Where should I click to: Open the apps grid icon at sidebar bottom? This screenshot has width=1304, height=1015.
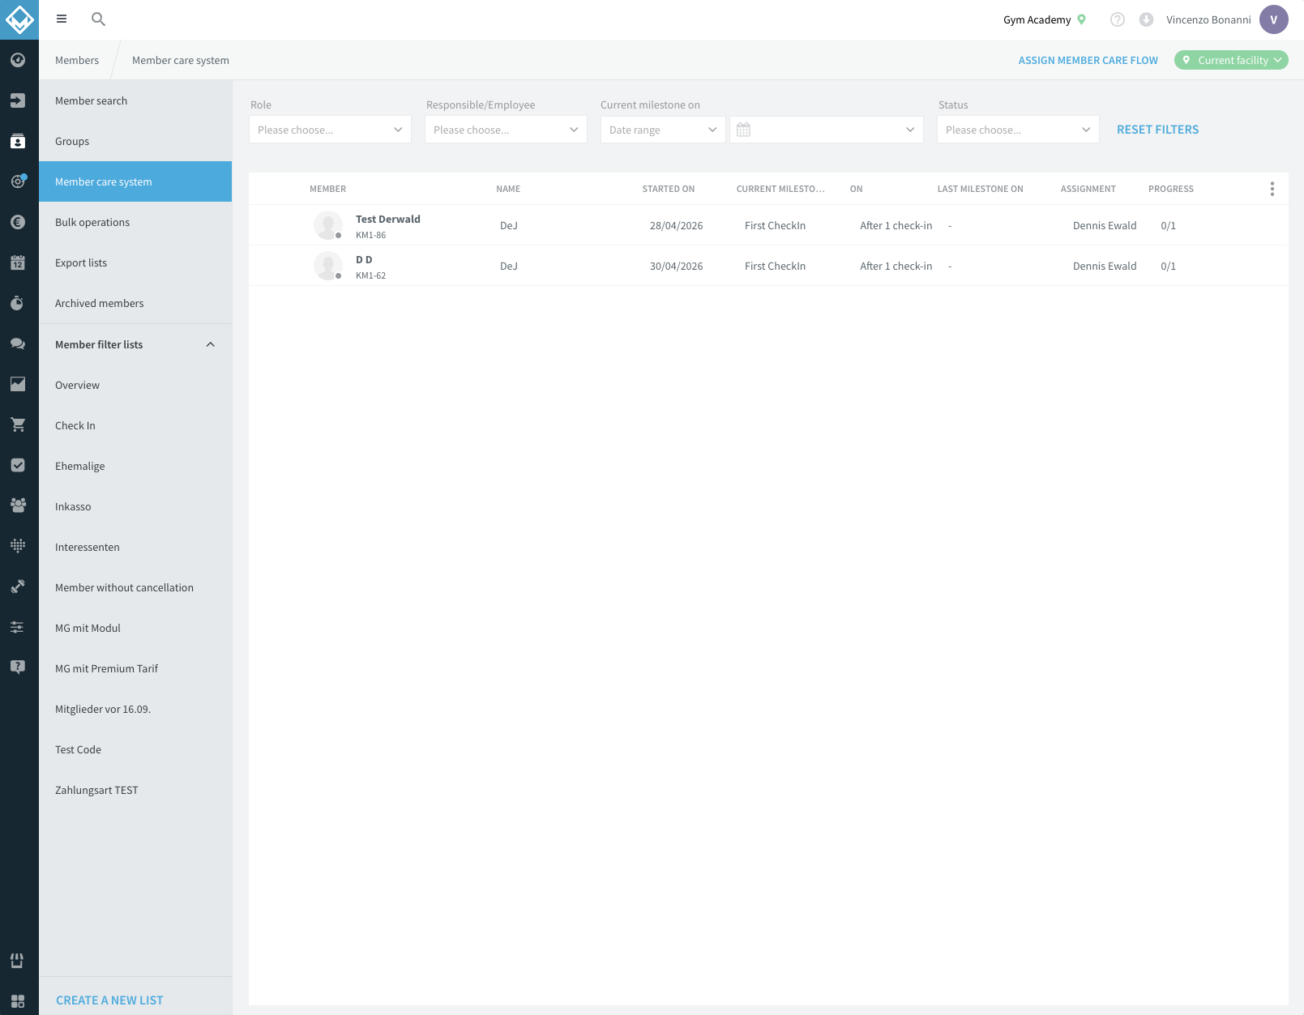click(18, 1001)
